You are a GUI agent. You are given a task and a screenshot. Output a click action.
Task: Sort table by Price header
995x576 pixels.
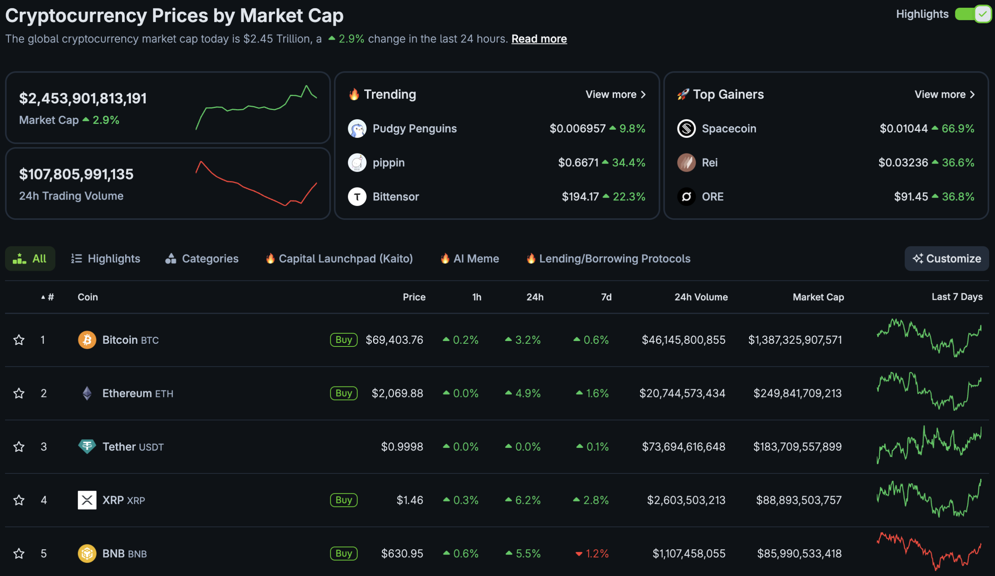pyautogui.click(x=414, y=297)
